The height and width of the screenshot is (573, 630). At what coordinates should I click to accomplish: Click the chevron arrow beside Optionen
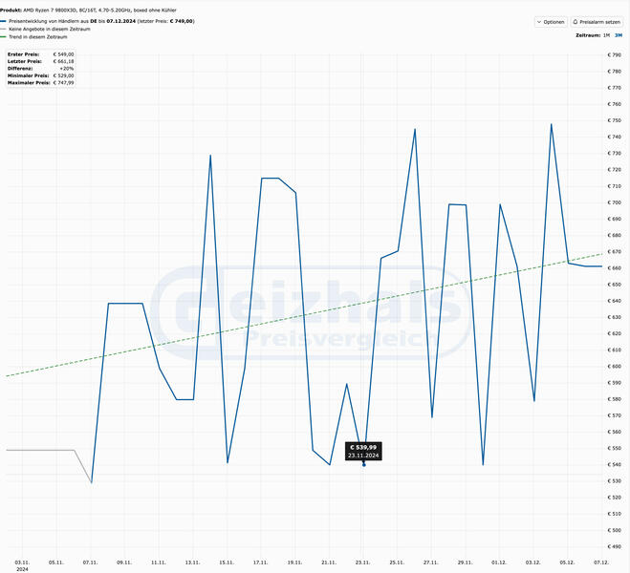[x=539, y=22]
